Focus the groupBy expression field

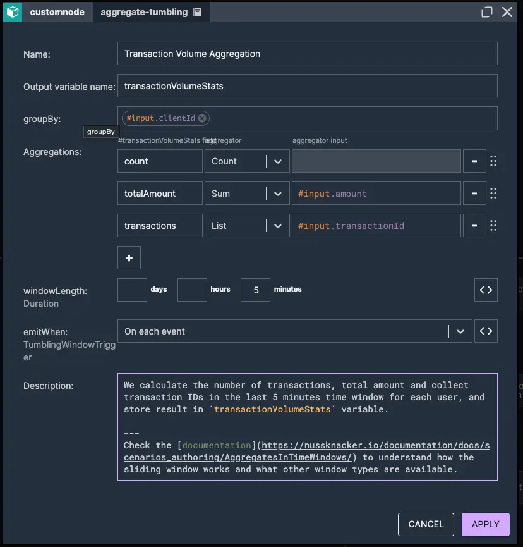click(308, 118)
